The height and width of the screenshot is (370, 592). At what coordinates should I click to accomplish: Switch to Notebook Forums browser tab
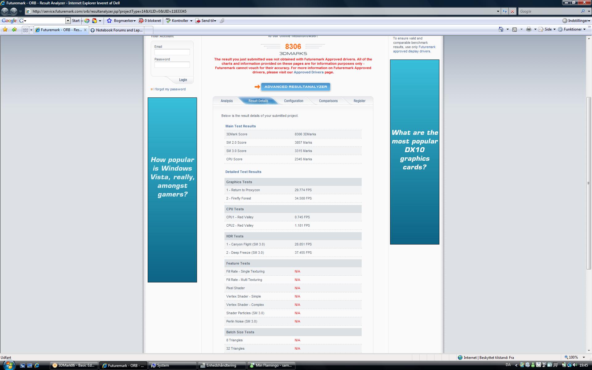[x=116, y=30]
